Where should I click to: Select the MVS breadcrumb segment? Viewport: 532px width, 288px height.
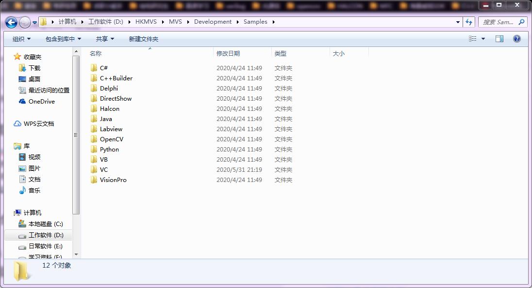pos(175,22)
